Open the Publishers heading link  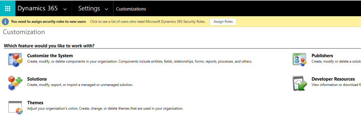pyautogui.click(x=322, y=56)
